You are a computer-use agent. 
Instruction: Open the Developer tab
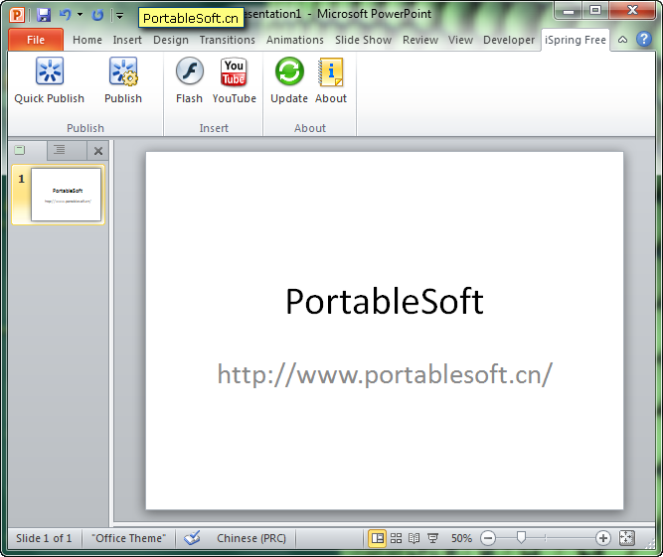point(509,40)
